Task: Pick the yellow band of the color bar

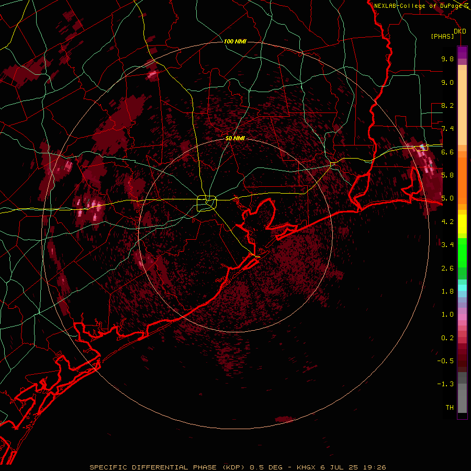Action: (x=462, y=224)
